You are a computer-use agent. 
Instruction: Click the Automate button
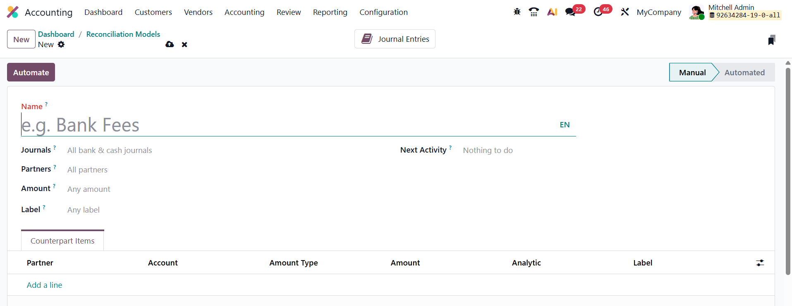pyautogui.click(x=31, y=72)
